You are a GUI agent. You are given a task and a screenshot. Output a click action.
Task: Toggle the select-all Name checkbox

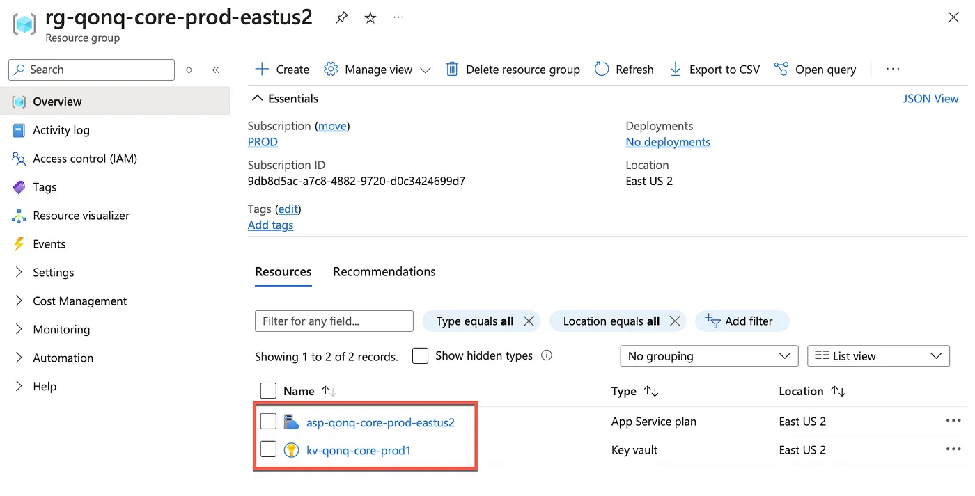tap(268, 392)
